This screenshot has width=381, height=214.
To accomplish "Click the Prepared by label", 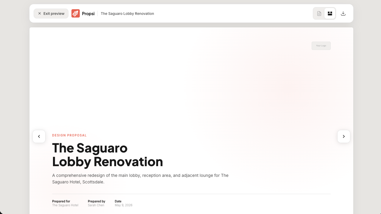I will 96,201.
